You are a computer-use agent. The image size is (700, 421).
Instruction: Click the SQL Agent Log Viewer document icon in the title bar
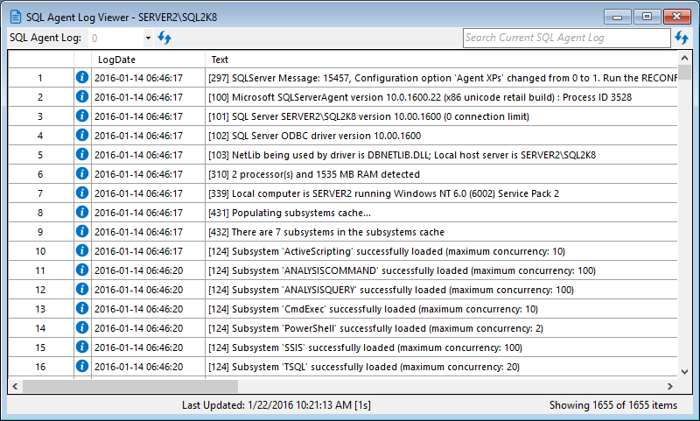[x=16, y=17]
